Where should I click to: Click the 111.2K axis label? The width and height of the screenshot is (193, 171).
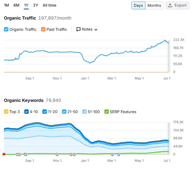tap(178, 56)
